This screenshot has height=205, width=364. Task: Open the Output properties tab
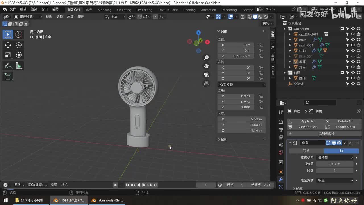click(x=281, y=130)
